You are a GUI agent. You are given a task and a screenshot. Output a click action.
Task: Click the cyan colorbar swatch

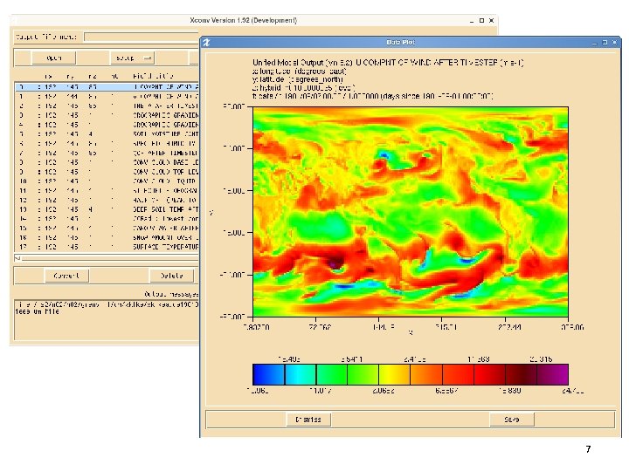point(301,374)
